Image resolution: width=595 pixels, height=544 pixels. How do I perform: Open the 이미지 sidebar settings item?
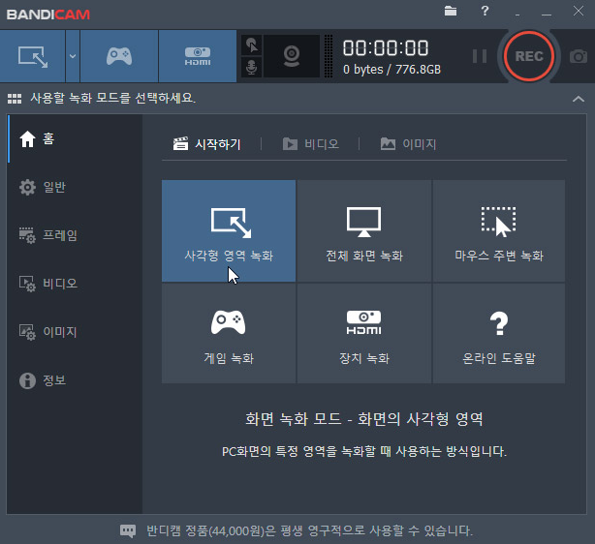coord(76,332)
